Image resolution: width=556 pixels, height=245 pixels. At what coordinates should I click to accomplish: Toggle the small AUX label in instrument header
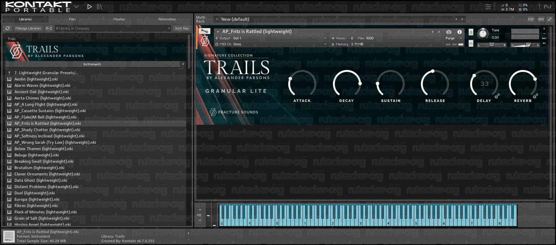coord(544,38)
